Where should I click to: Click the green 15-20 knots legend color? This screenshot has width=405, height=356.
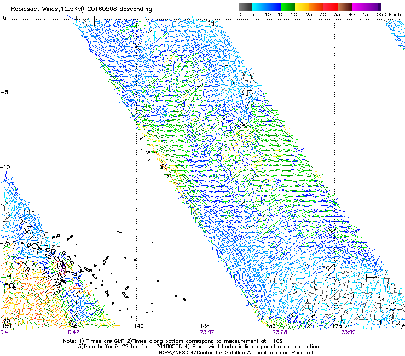pos(288,7)
